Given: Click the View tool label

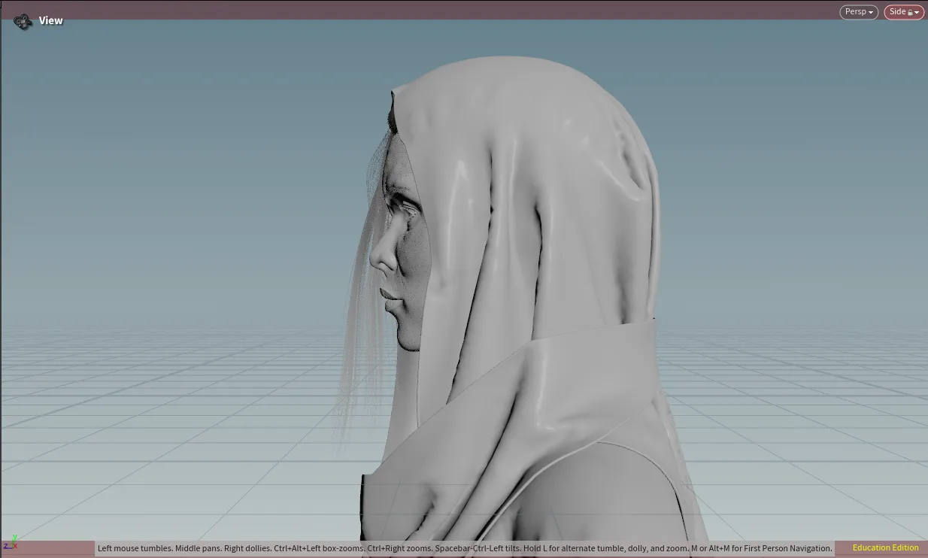Looking at the screenshot, I should (x=51, y=21).
